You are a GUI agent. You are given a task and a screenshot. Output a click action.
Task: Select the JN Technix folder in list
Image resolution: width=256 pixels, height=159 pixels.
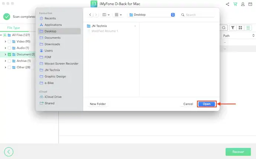tap(99, 26)
